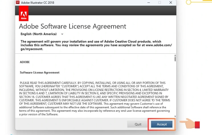Click the bold Software License Agreement subheading
The image size is (212, 135).
(x=40, y=72)
